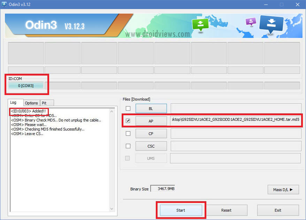Screen dimensions: 306x220
Task: Click the disabled UMS checkbox
Action: tap(128, 158)
